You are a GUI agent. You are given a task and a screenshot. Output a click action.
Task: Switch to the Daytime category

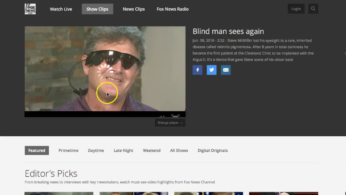click(96, 150)
